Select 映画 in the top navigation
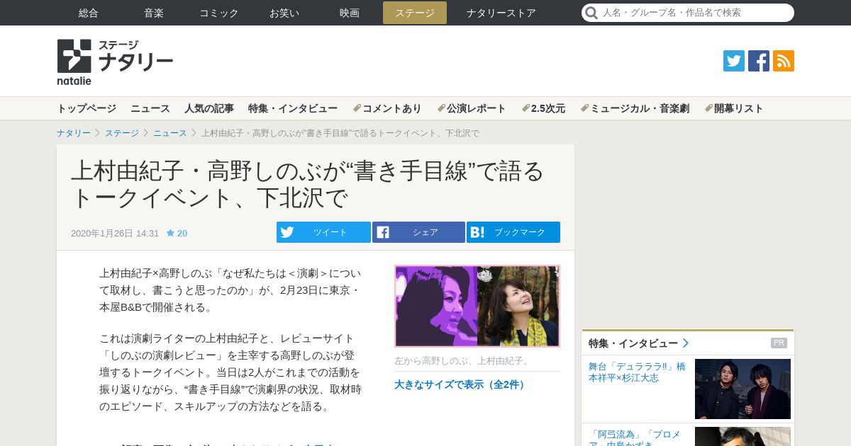Viewport: 851px width, 446px height. tap(350, 13)
